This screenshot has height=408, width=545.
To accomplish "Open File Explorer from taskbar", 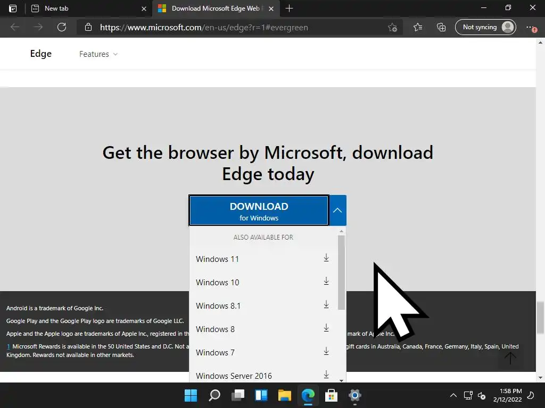I will tap(284, 395).
